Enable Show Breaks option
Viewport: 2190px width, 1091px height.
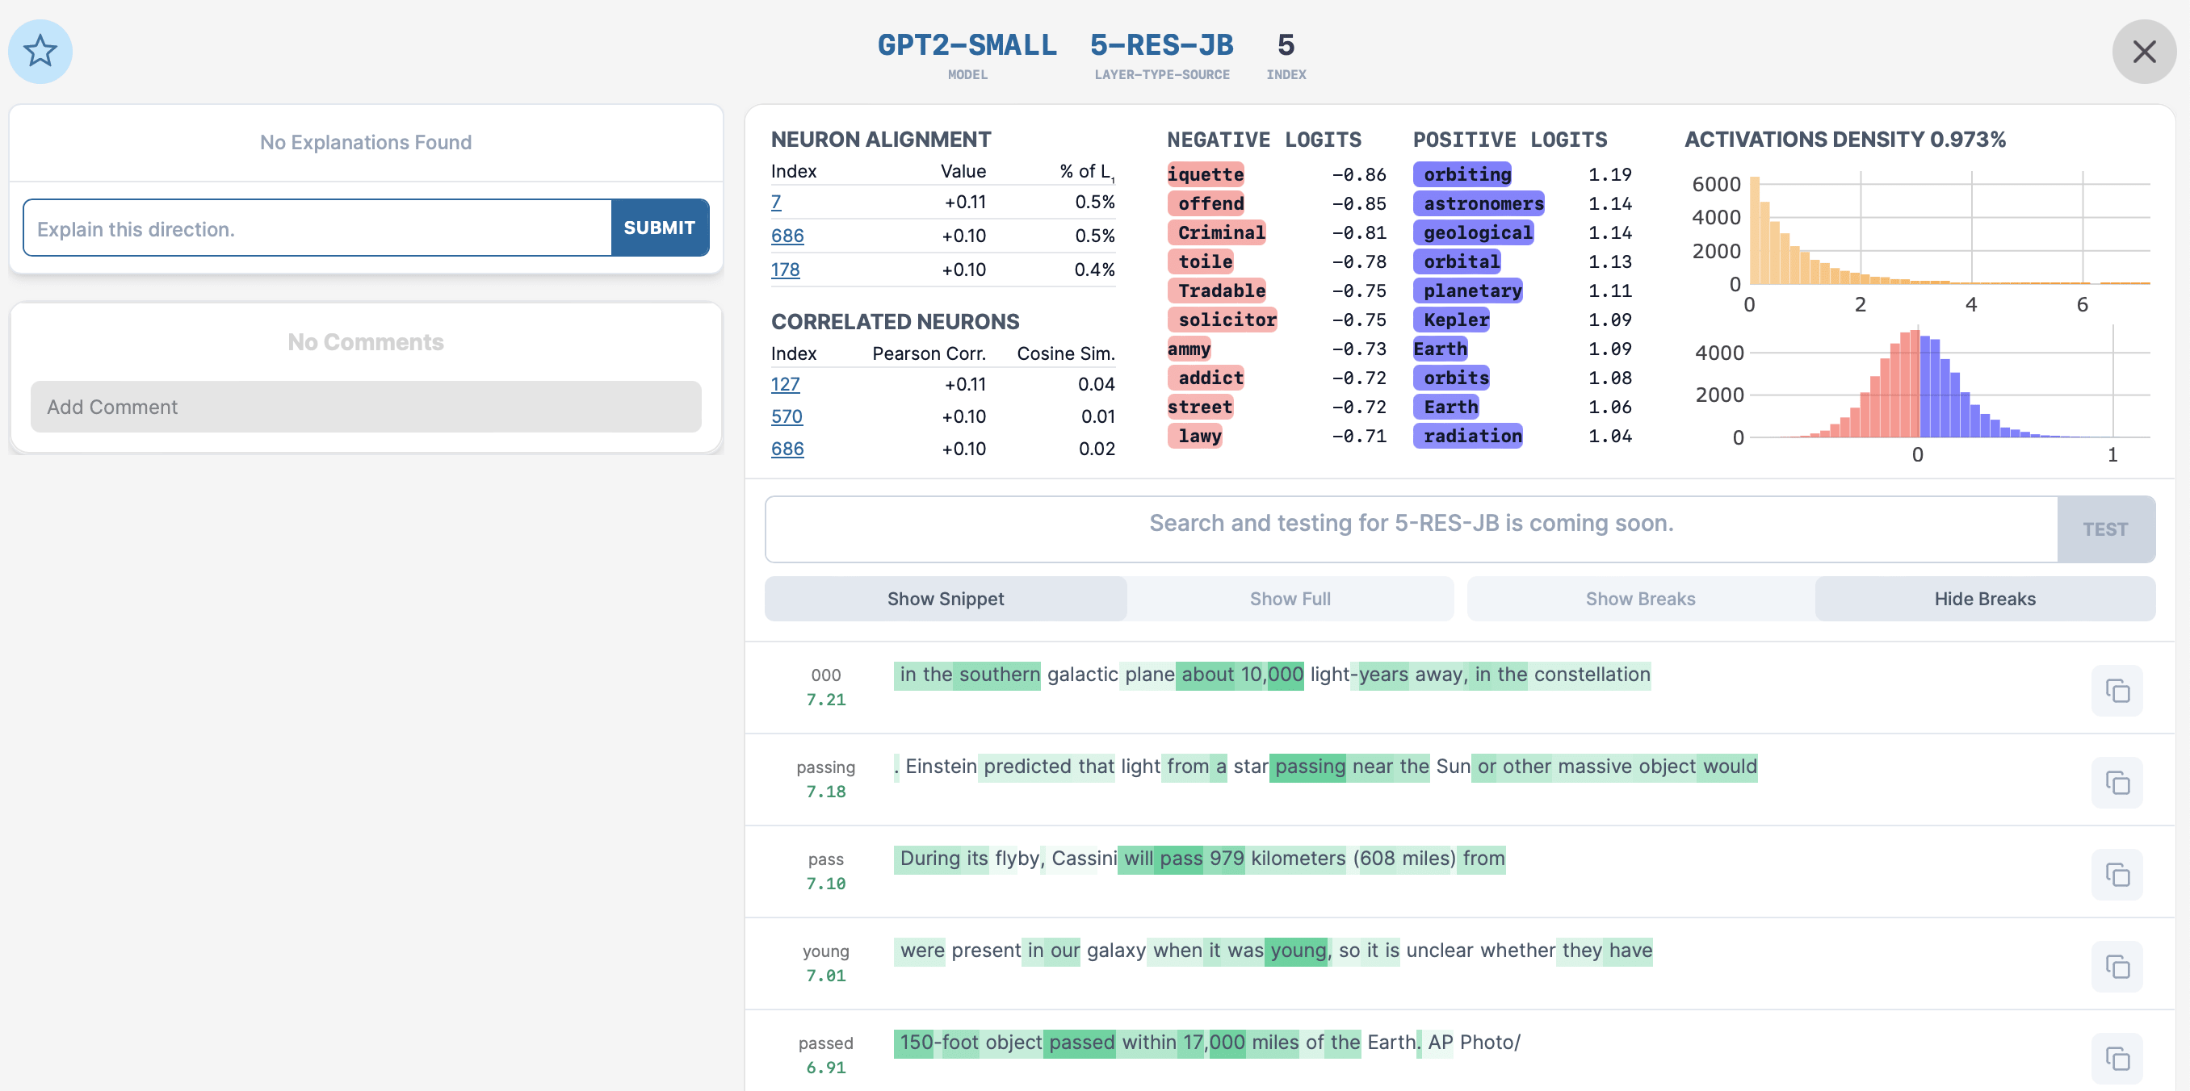[x=1639, y=599]
